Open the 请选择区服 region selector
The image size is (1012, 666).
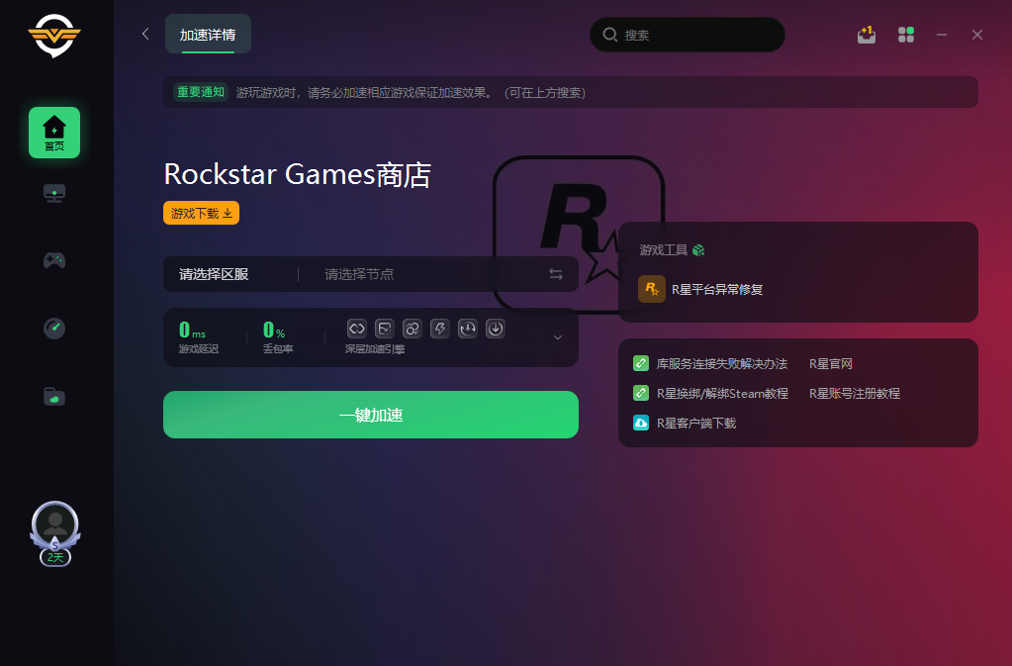coord(215,274)
